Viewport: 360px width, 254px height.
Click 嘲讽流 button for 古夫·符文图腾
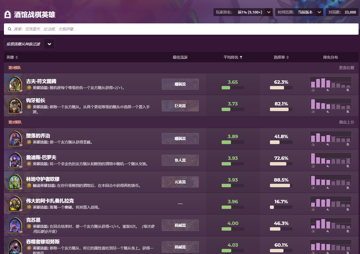pos(180,84)
